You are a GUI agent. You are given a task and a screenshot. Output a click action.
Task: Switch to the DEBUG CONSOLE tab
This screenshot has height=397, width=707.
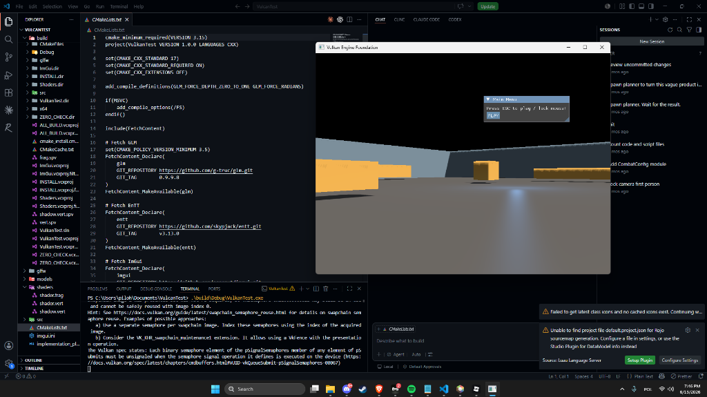point(156,289)
